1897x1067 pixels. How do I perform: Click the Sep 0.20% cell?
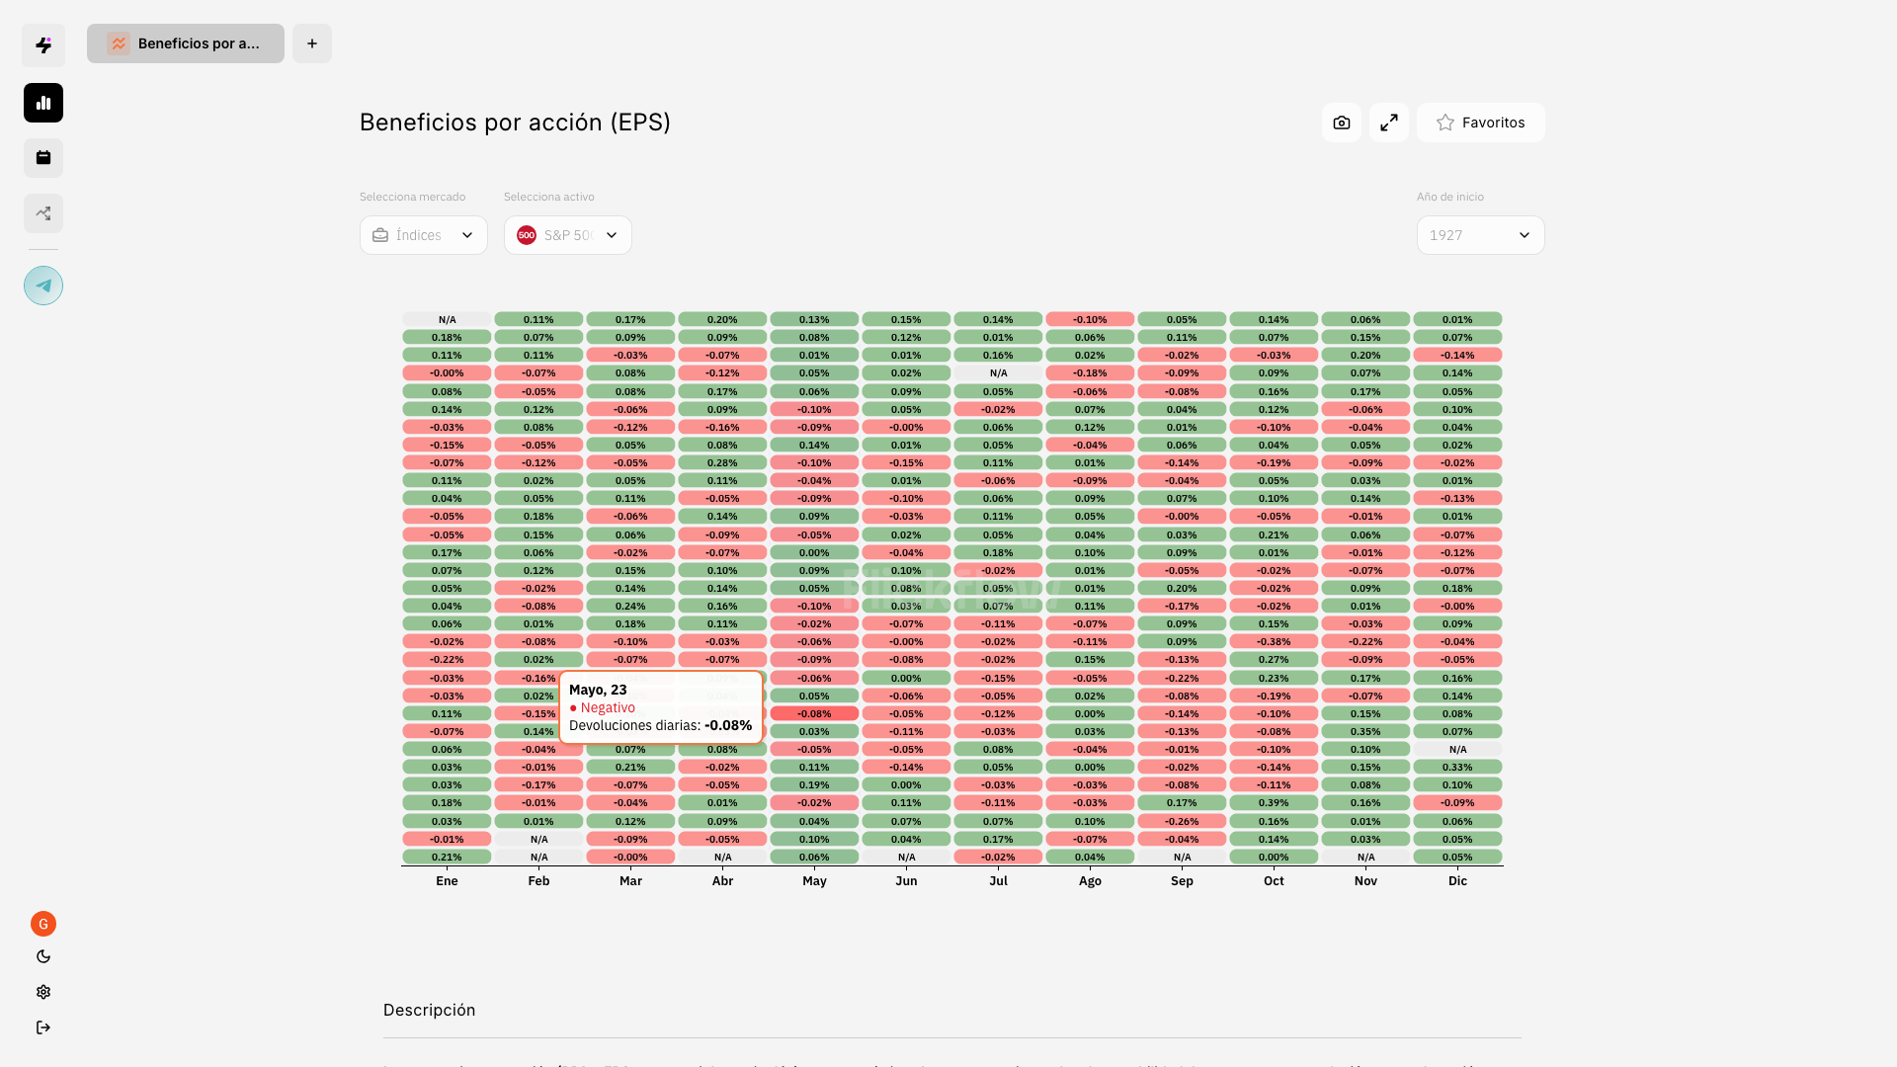click(x=1182, y=589)
